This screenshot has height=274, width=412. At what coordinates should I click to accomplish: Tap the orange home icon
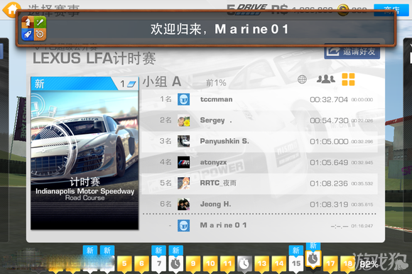click(x=11, y=9)
